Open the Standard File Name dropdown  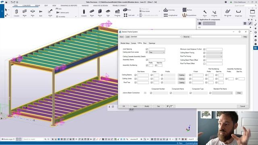tap(222, 93)
